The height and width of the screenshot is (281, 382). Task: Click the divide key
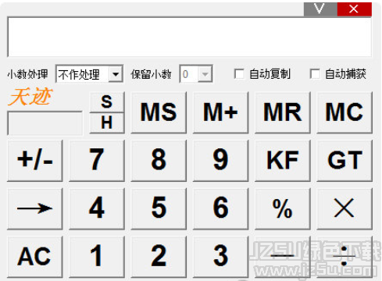[345, 257]
